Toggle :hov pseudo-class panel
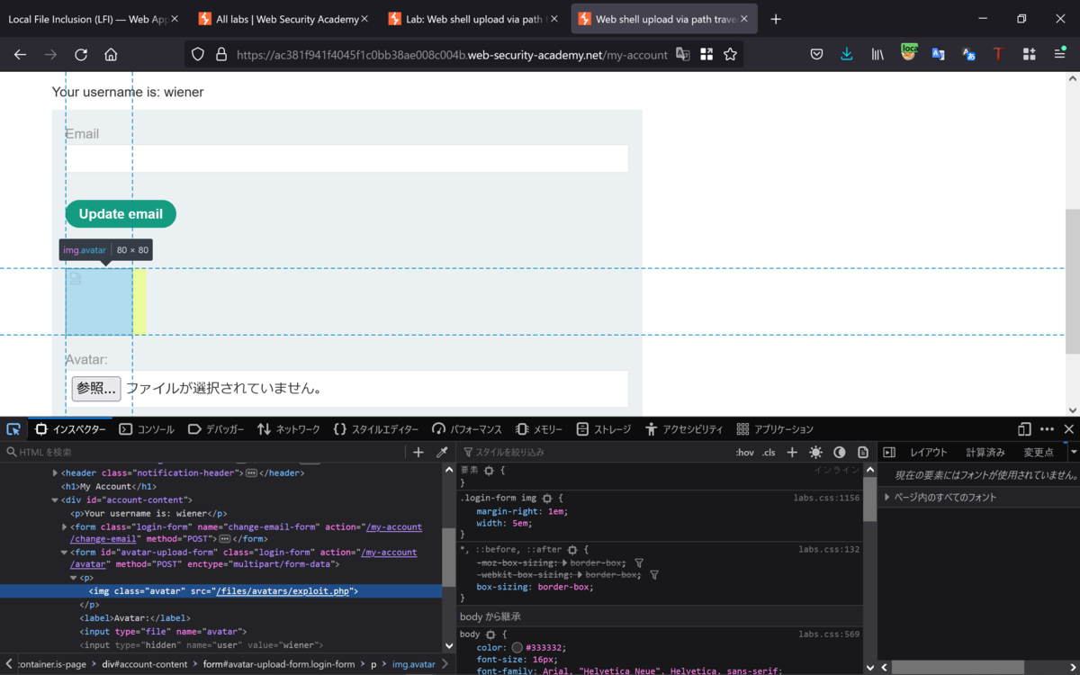Screen dimensions: 1080x675 click(x=744, y=452)
